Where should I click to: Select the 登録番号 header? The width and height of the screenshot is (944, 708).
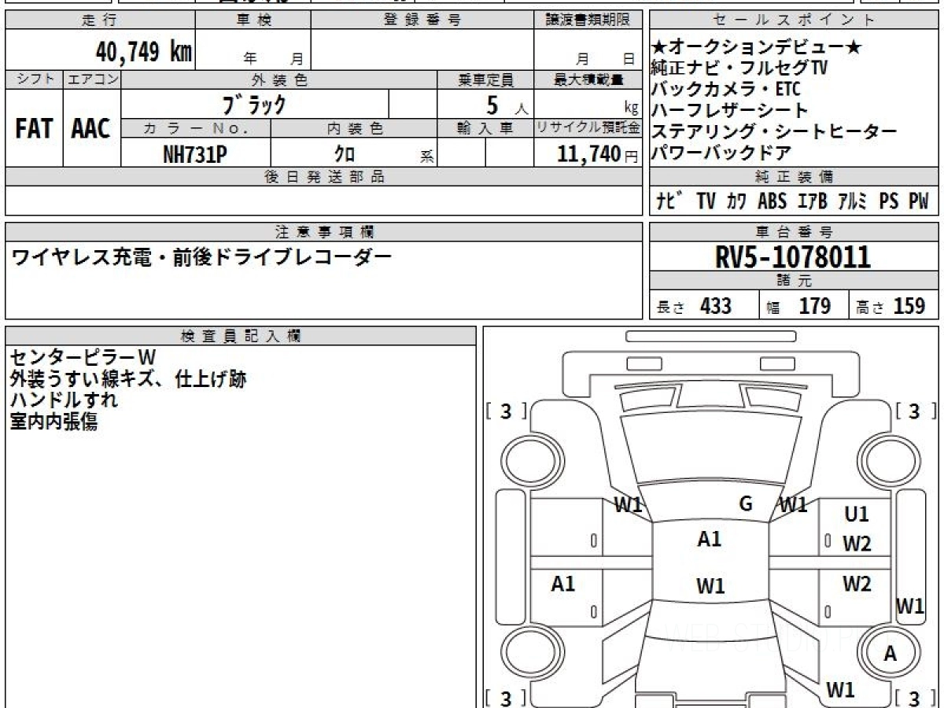pyautogui.click(x=422, y=20)
